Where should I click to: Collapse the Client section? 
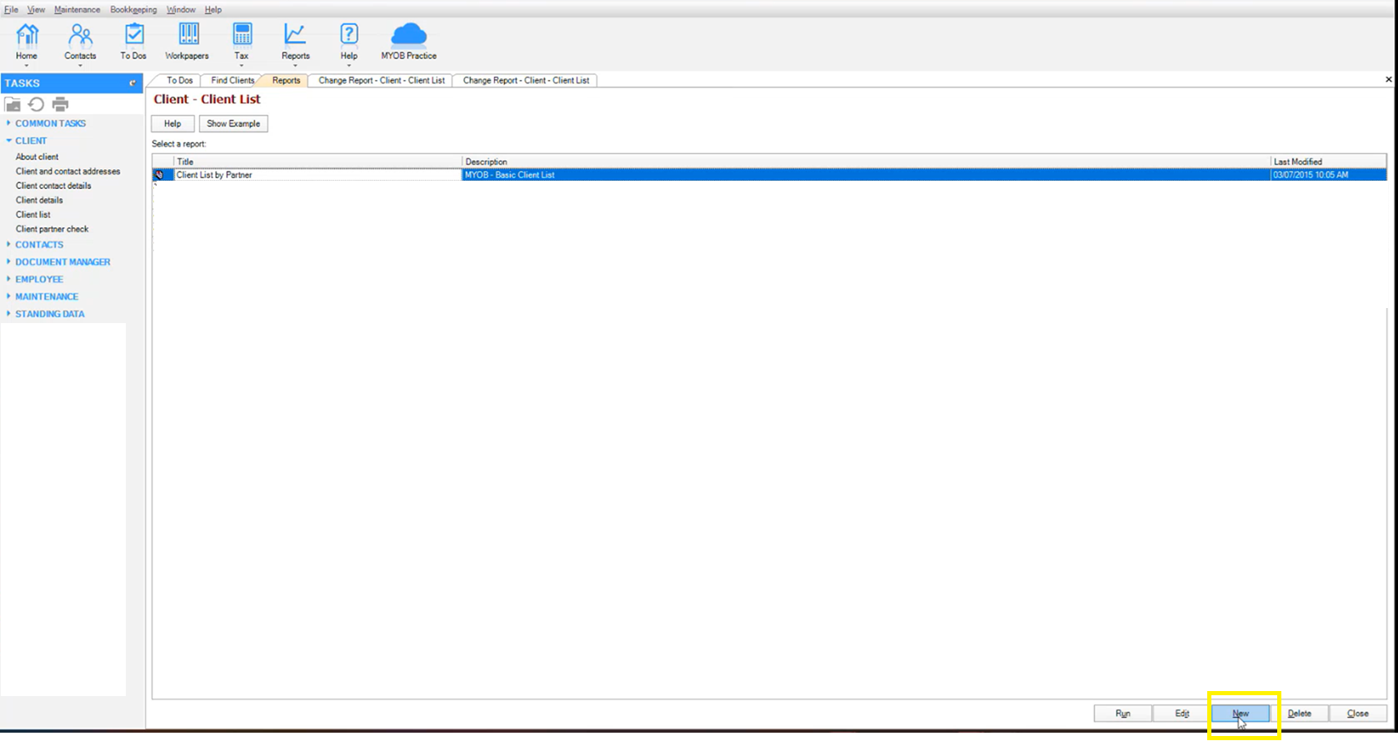(31, 141)
